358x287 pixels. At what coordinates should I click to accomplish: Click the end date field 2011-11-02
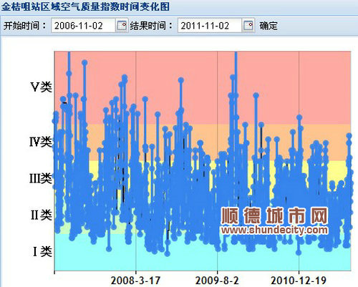click(209, 26)
